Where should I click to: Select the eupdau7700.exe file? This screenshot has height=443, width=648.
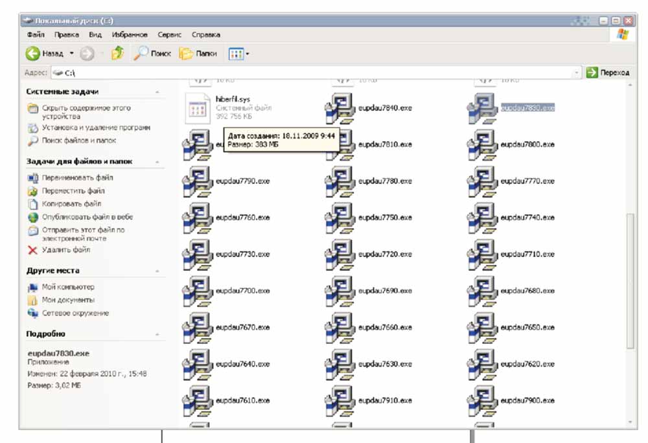tap(242, 291)
